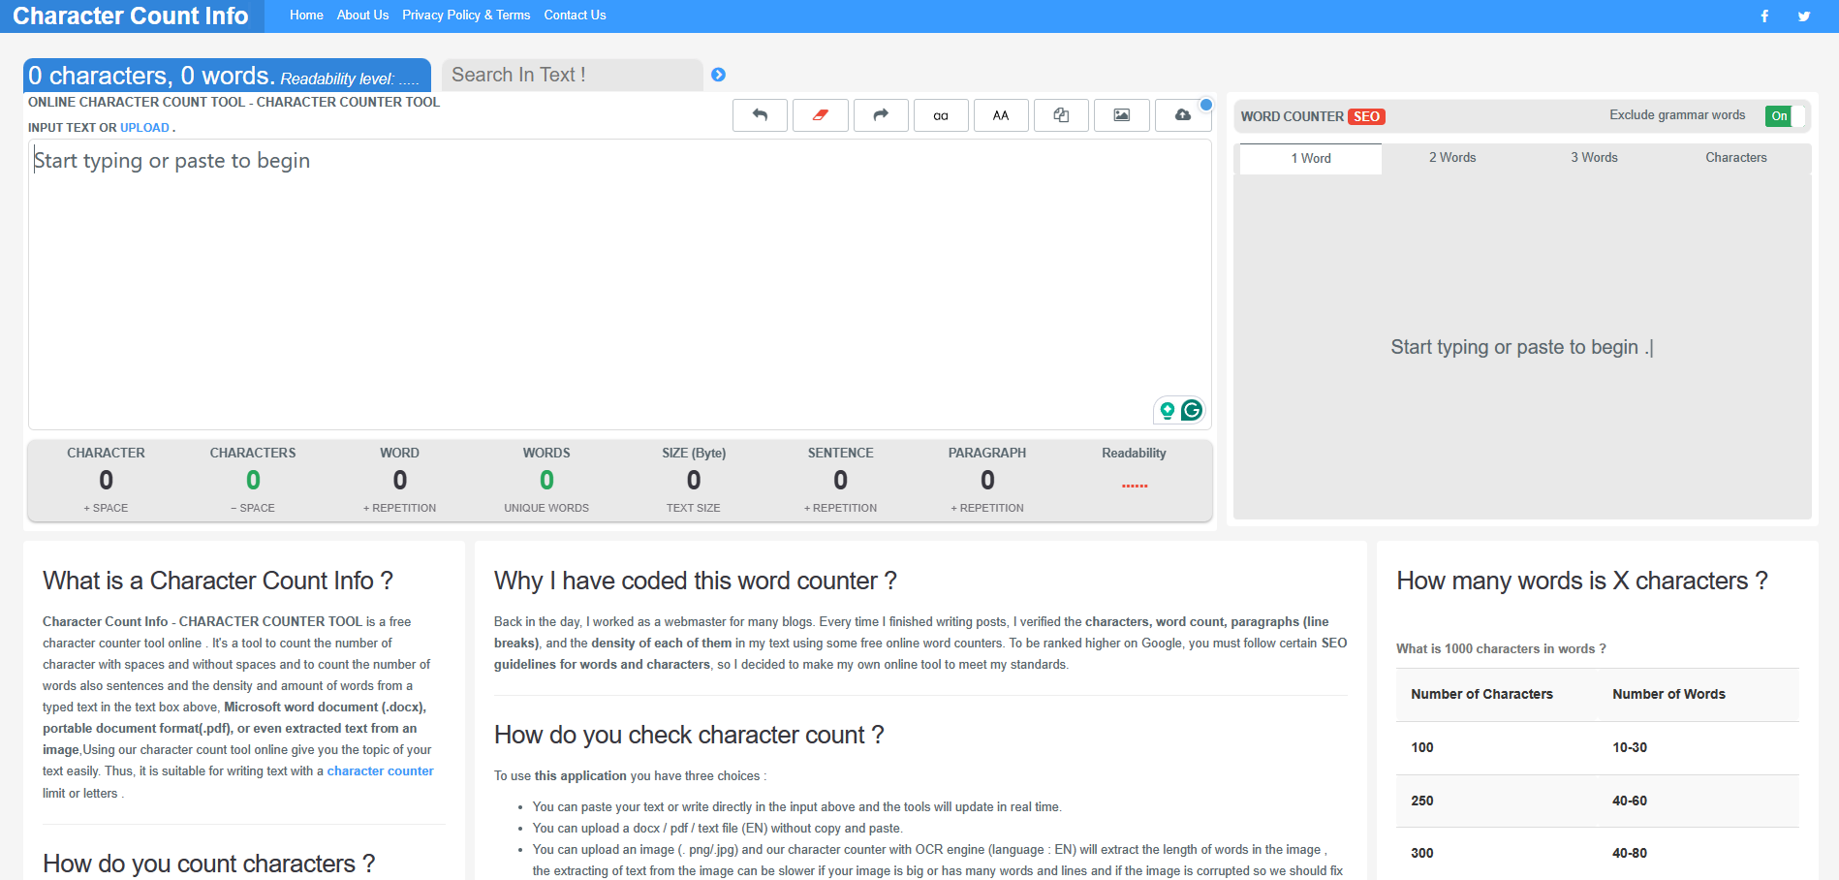The height and width of the screenshot is (880, 1839).
Task: Click 'What is 1000 characters in words ?' subheading
Action: point(1501,648)
